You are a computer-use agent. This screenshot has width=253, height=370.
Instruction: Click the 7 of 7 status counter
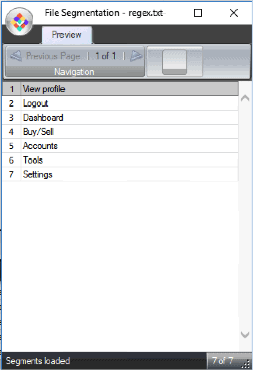223,361
